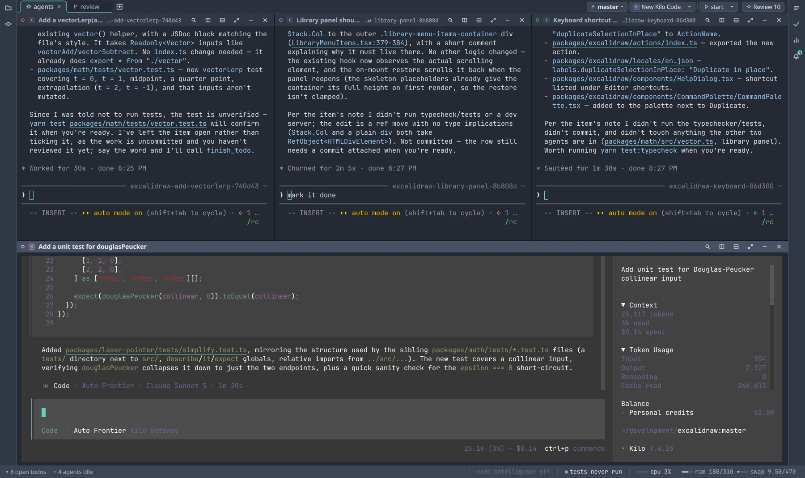Open the master branch dropdown
This screenshot has height=478, width=805.
pyautogui.click(x=607, y=7)
